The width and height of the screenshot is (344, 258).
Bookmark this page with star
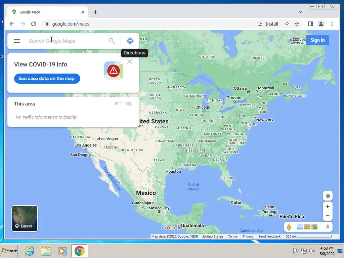click(x=297, y=24)
